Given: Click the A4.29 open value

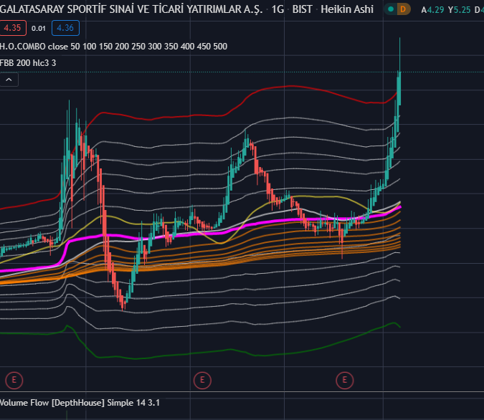Looking at the screenshot, I should (433, 10).
